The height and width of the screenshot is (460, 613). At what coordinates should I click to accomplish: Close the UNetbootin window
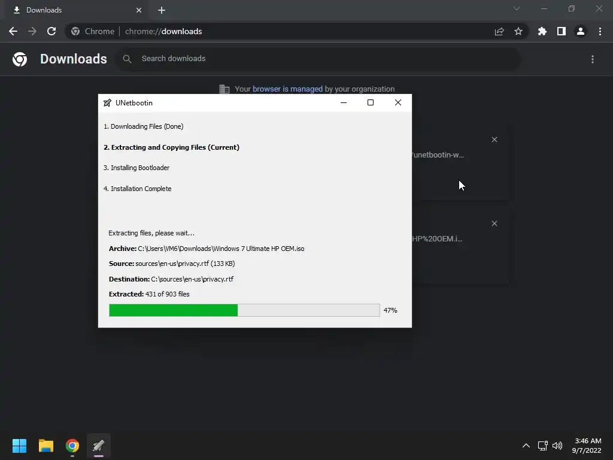[398, 102]
